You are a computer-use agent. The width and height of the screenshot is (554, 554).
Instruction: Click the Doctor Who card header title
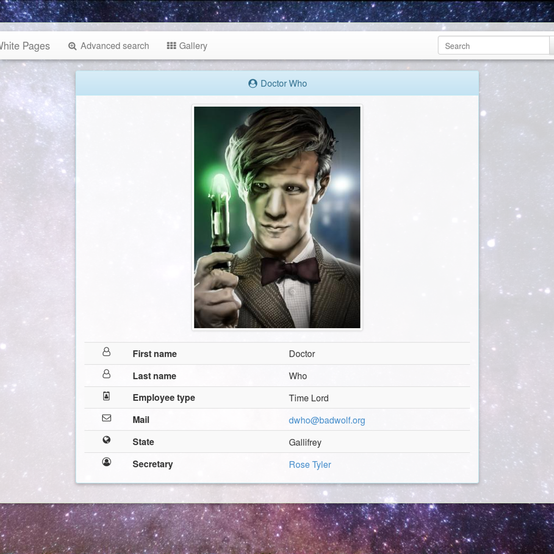[283, 84]
